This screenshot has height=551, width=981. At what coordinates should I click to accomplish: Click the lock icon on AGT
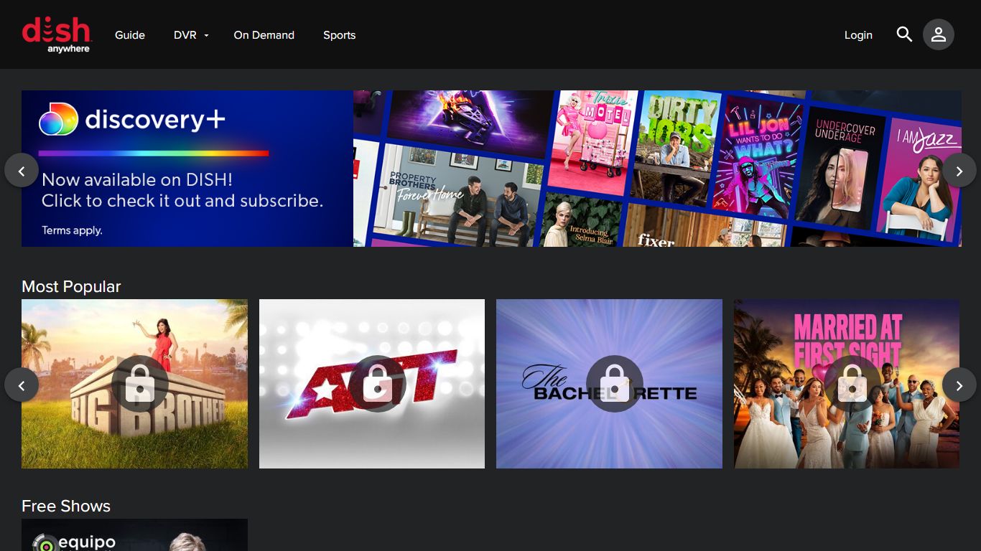(x=377, y=384)
